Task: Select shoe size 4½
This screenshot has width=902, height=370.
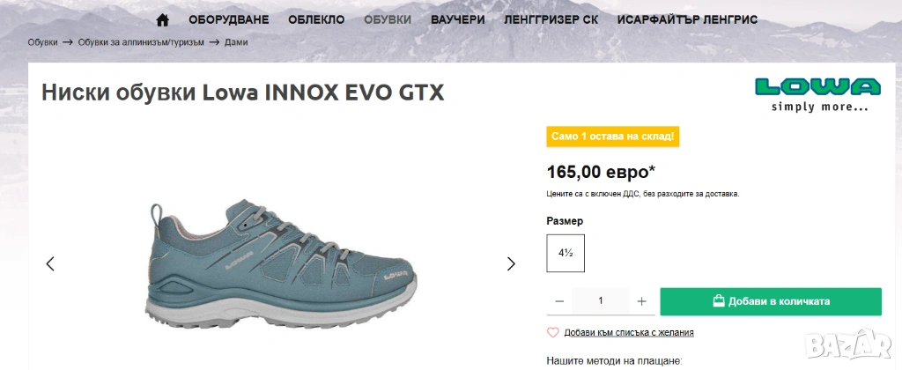Action: (x=566, y=253)
